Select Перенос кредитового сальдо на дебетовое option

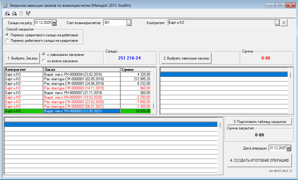coord(7,35)
